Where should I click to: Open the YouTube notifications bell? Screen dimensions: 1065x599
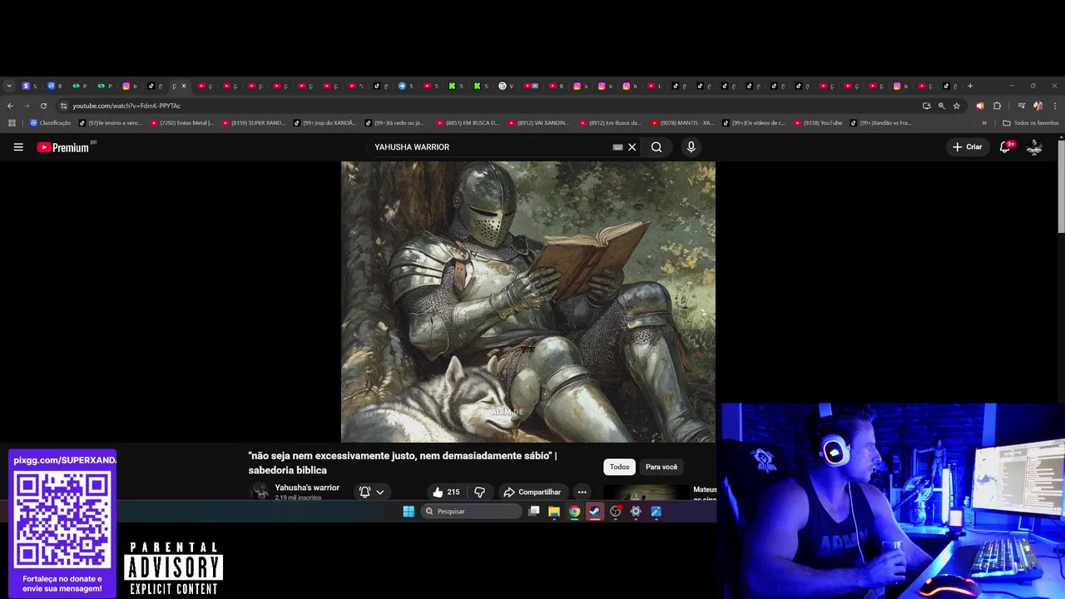point(1005,147)
